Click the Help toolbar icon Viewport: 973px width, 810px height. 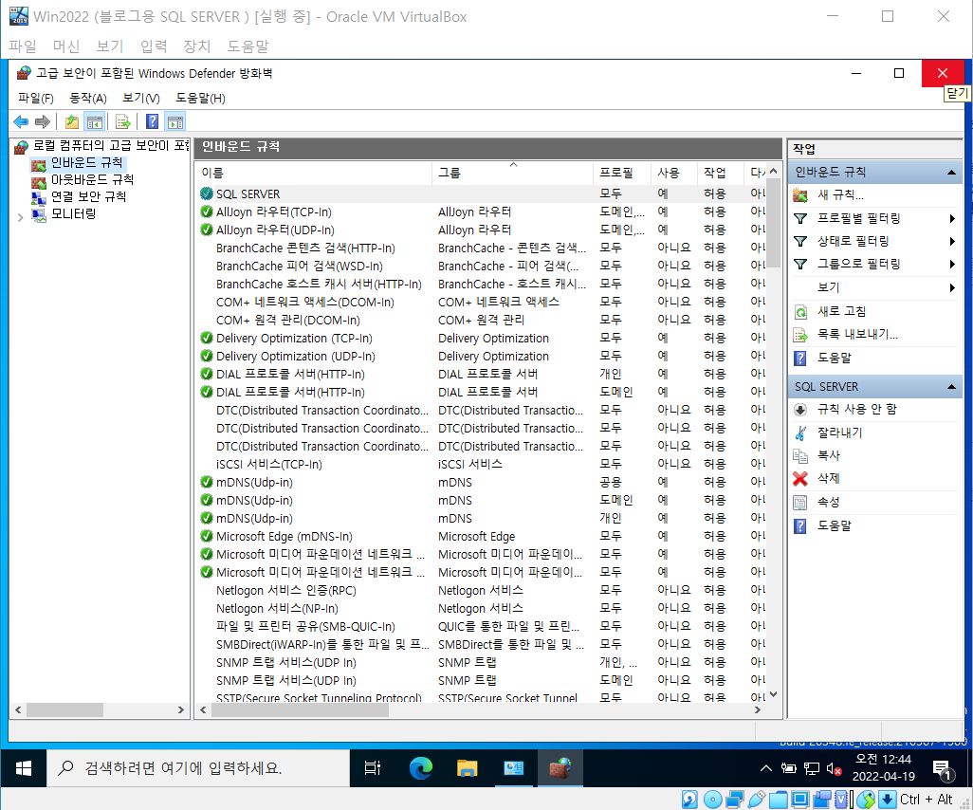(x=153, y=121)
